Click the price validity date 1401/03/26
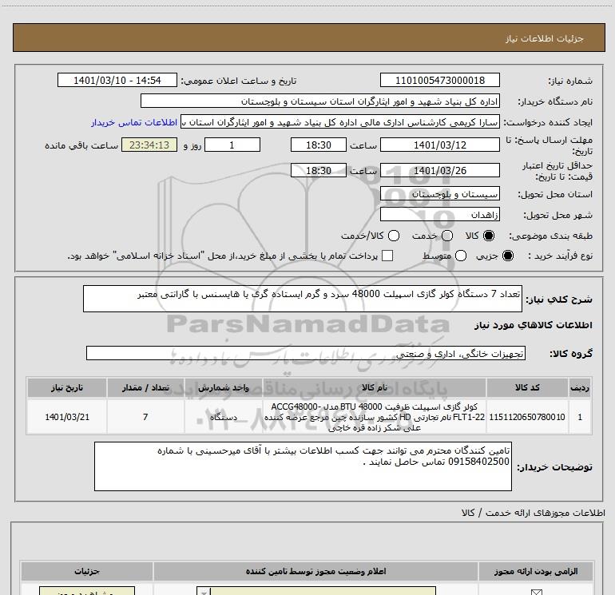The height and width of the screenshot is (595, 615). tap(439, 170)
